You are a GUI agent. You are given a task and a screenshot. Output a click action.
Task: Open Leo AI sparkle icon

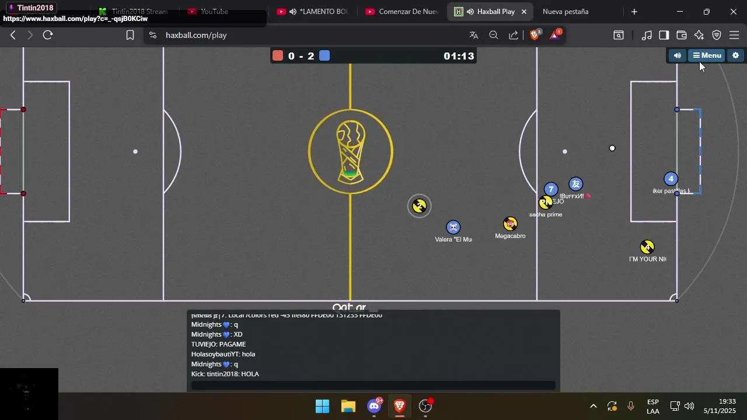click(699, 35)
